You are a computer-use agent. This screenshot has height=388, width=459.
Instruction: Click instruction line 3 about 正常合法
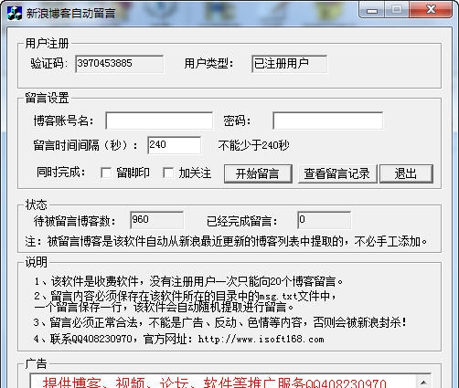(220, 322)
